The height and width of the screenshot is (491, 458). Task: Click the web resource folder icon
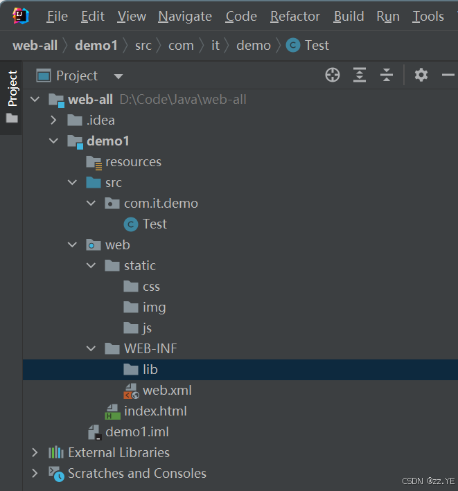pyautogui.click(x=94, y=245)
